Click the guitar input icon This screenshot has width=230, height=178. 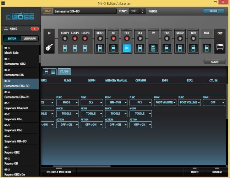[x=49, y=47]
